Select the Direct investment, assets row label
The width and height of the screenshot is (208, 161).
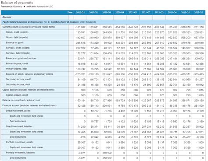18,111
